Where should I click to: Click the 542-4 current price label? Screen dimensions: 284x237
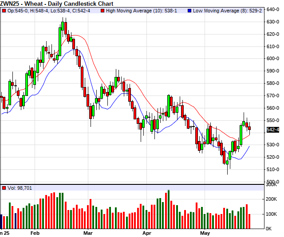(x=273, y=130)
